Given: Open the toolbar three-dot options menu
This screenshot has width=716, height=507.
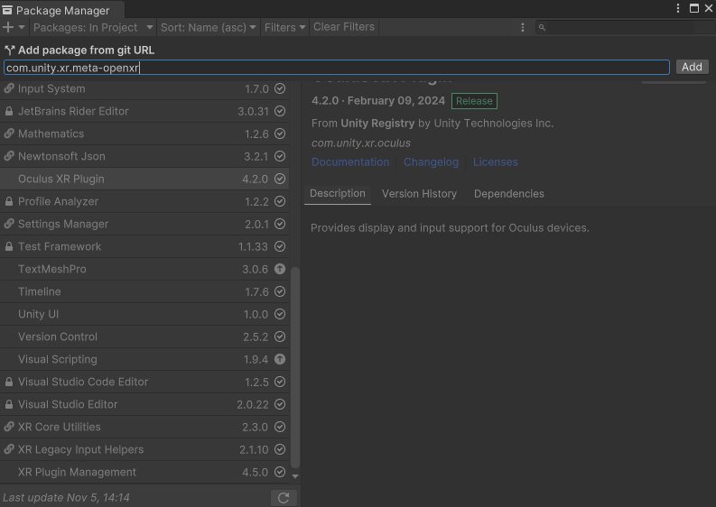Looking at the screenshot, I should point(523,27).
